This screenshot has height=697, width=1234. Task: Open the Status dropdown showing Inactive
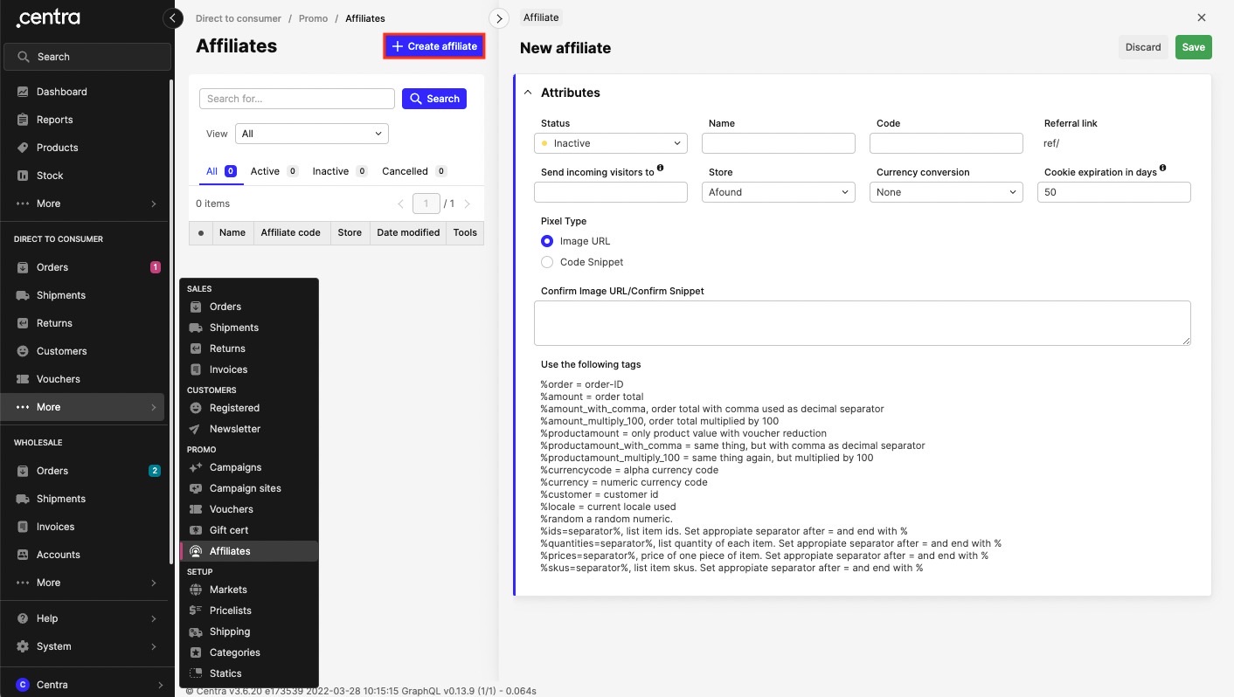[610, 143]
